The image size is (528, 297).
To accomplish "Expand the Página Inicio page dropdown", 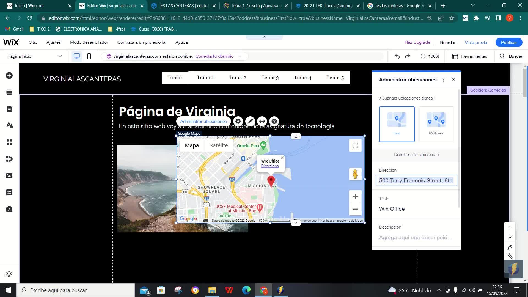I will point(34,56).
